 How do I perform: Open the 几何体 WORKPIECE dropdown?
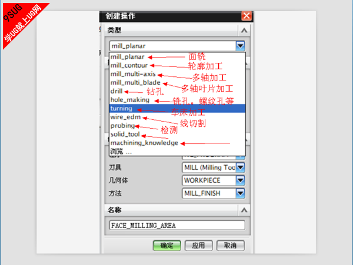(x=240, y=180)
